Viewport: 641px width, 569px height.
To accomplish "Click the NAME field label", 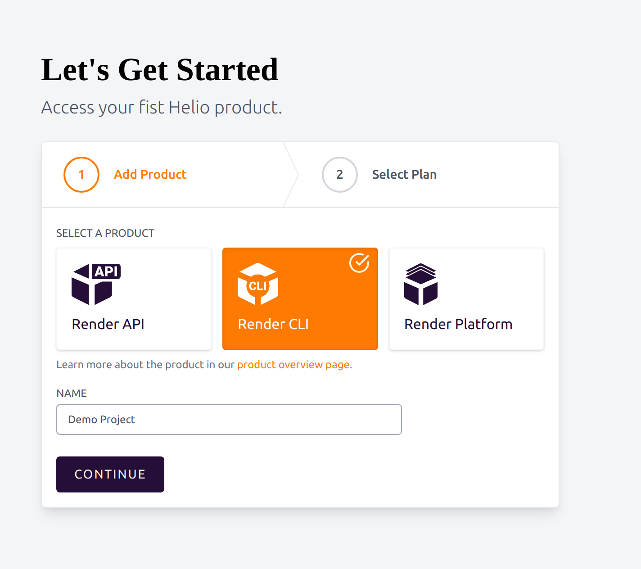I will click(72, 393).
